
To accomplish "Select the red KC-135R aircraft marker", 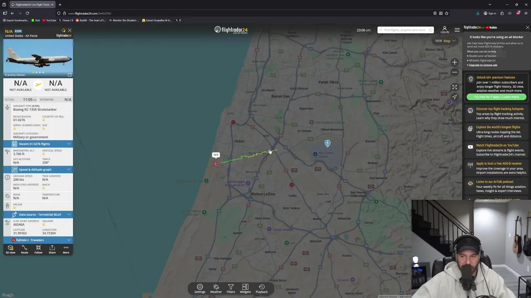I will 215,164.
